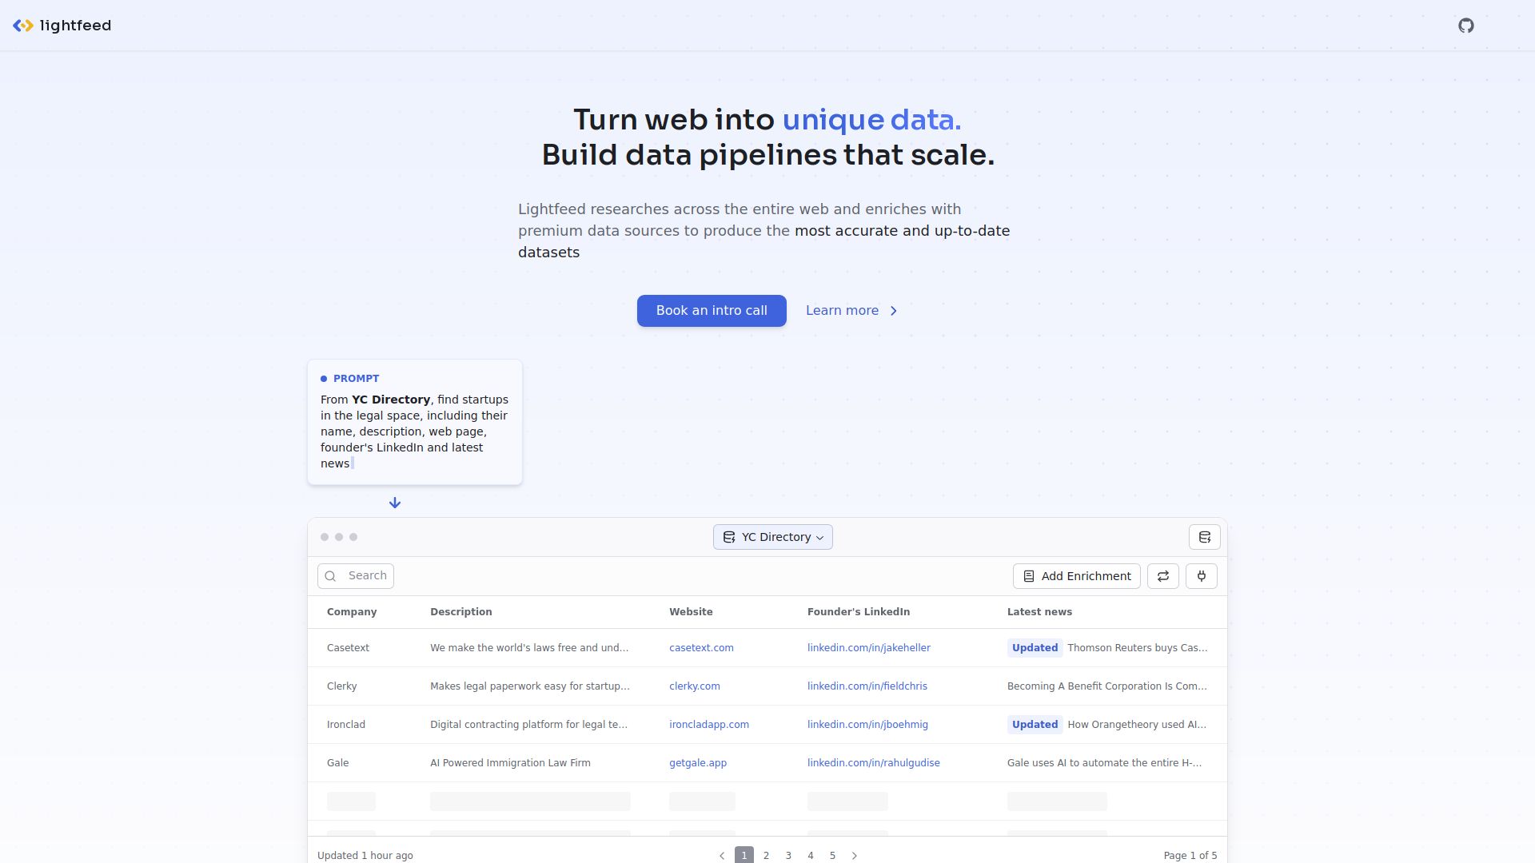
Task: Open the GitHub repository icon
Action: point(1465,26)
